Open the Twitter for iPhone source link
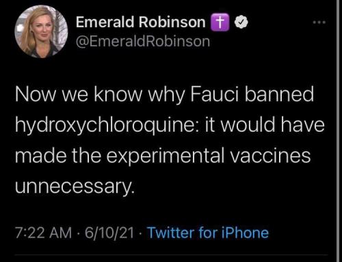The width and height of the screenshot is (342, 262). point(208,233)
